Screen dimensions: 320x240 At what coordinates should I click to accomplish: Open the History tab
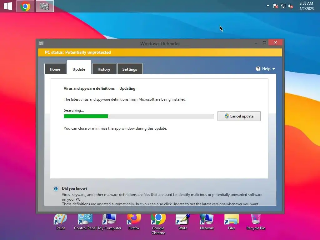(x=104, y=69)
